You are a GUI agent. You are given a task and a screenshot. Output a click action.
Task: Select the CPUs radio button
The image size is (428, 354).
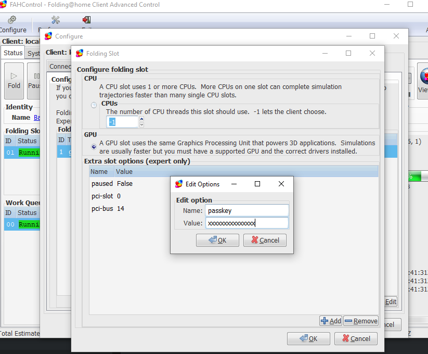pos(94,106)
